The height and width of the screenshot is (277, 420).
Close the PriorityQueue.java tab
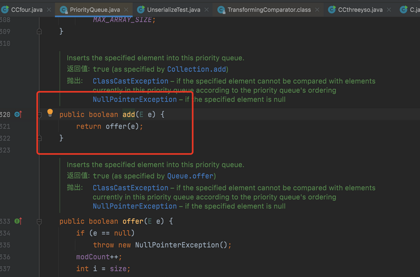coord(126,10)
